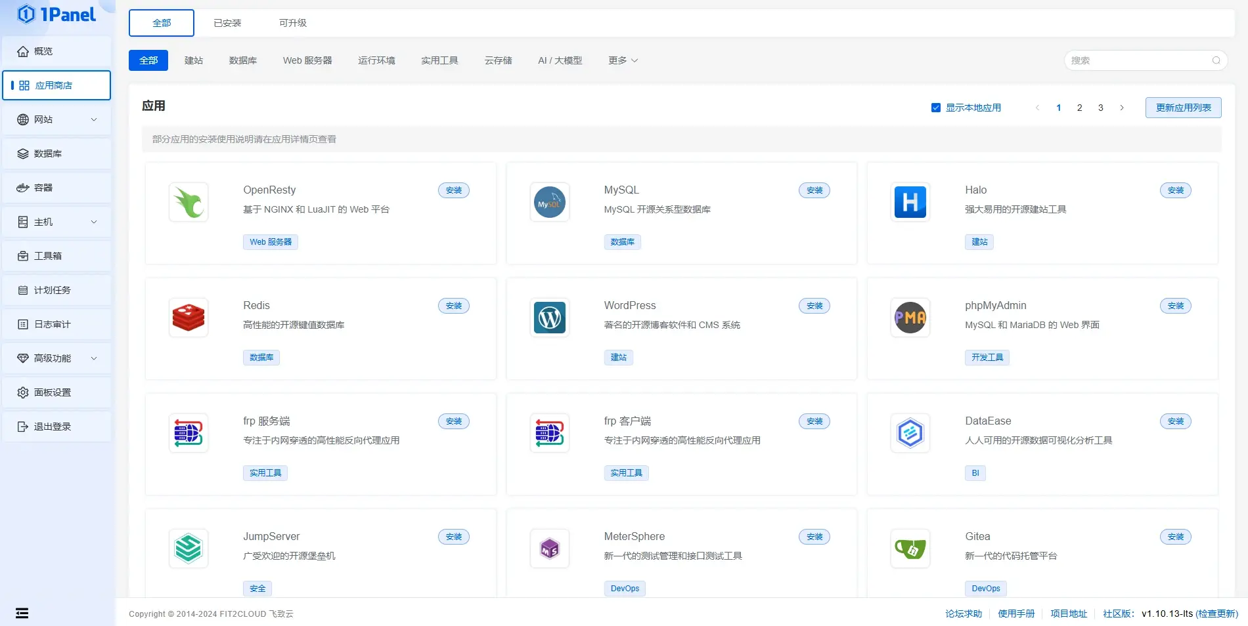Install MySQL with 安装 button
1248x626 pixels.
tap(814, 190)
